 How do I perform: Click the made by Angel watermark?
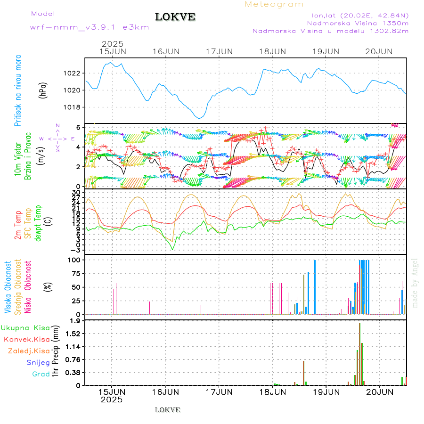415,283
